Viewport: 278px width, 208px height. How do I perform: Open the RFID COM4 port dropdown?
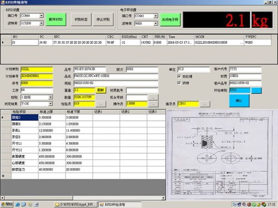point(42,16)
